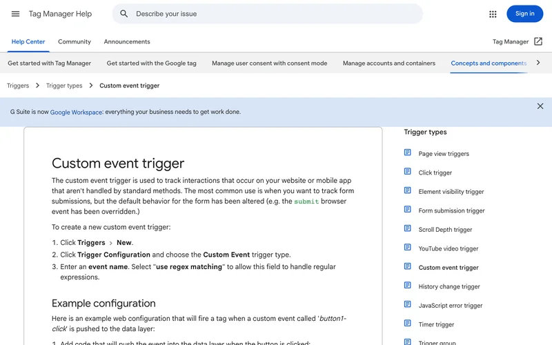Screen dimensions: 552x345
Task: Open the Click trigger article
Action: point(435,173)
